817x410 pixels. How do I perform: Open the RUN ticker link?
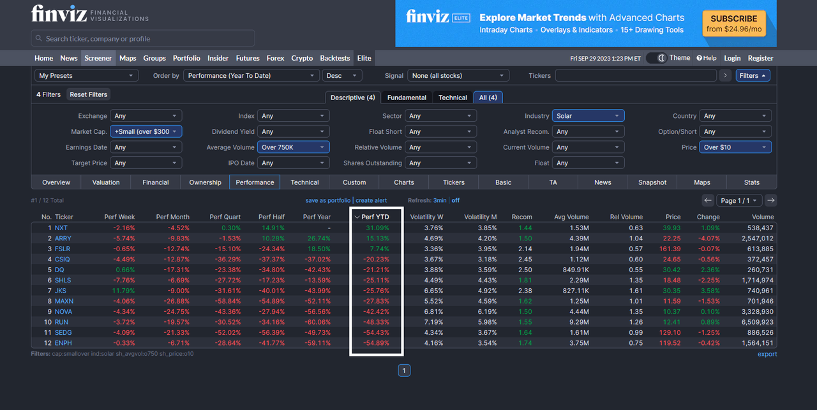point(61,322)
